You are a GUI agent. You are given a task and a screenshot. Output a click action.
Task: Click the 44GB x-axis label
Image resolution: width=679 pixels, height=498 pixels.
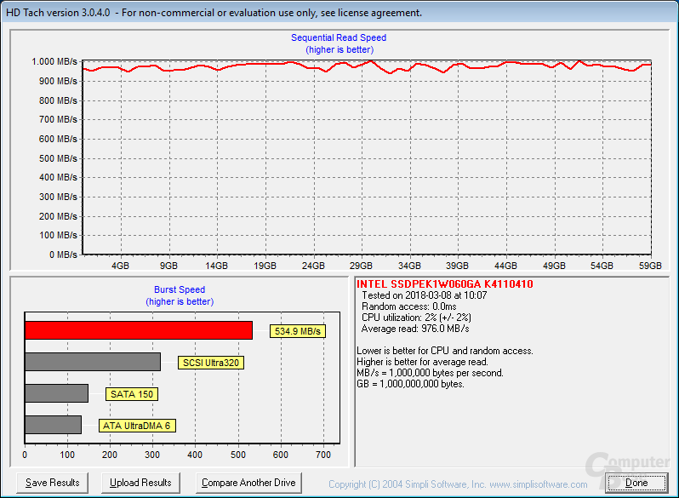click(505, 266)
